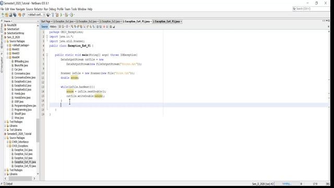Open the Navigate menu
Image resolution: width=334 pixels, height=188 pixels.
(x=20, y=9)
